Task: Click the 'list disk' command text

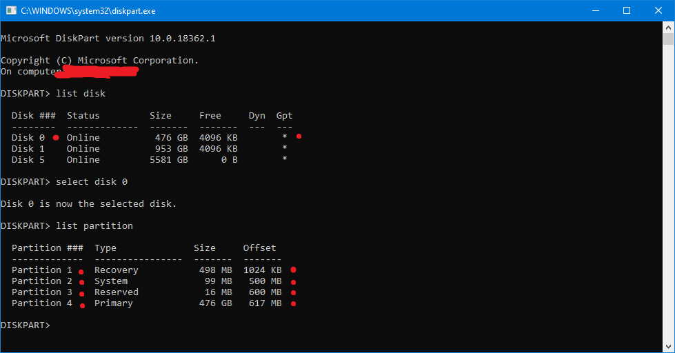Action: tap(81, 93)
